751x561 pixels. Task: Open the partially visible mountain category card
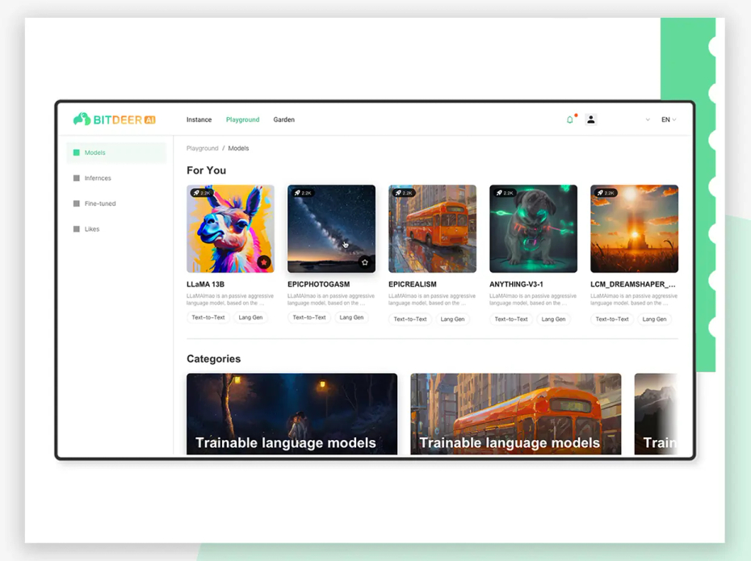pos(657,414)
